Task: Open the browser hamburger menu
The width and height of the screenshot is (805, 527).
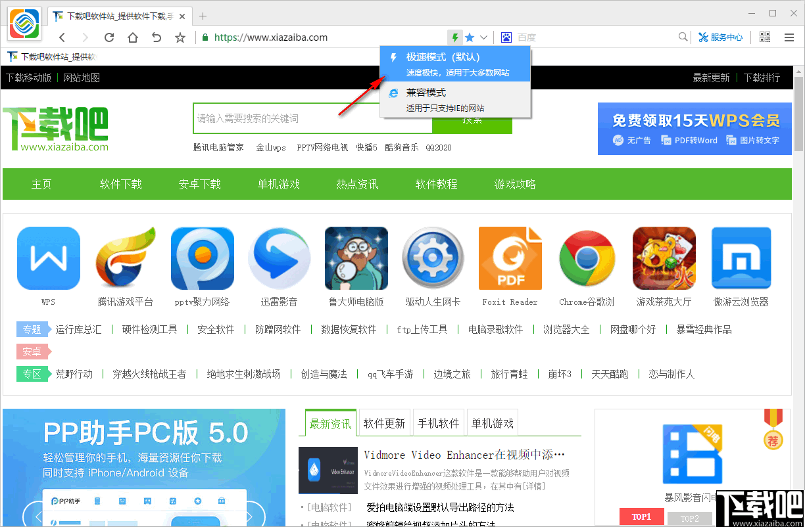Action: tap(789, 37)
